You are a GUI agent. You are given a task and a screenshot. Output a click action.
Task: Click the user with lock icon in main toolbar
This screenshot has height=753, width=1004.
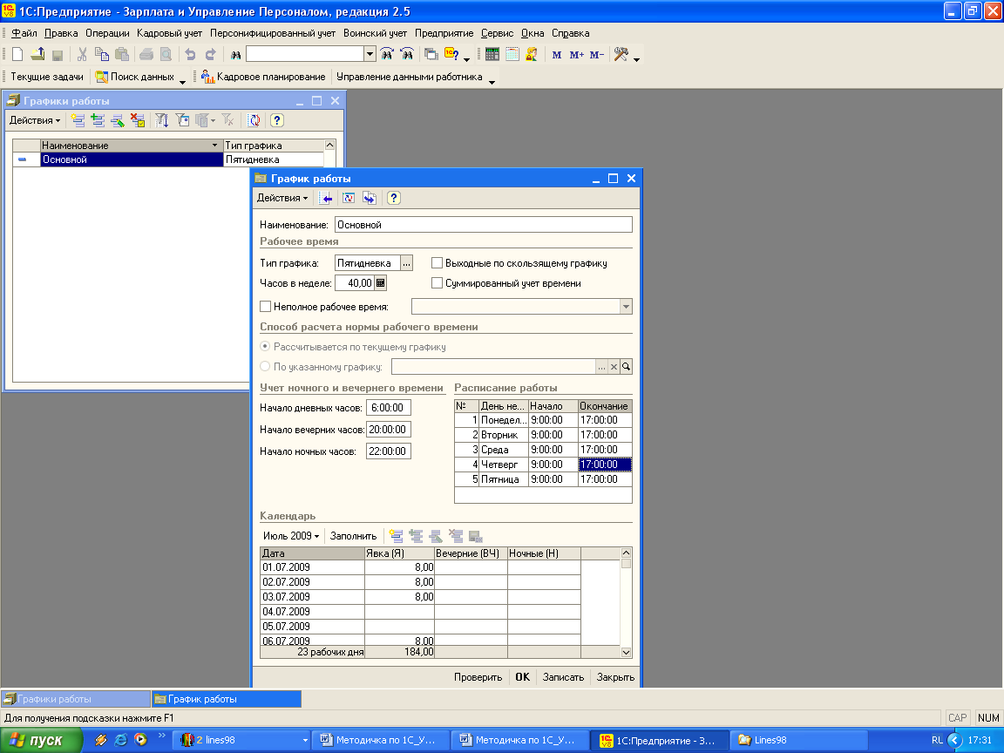point(532,54)
